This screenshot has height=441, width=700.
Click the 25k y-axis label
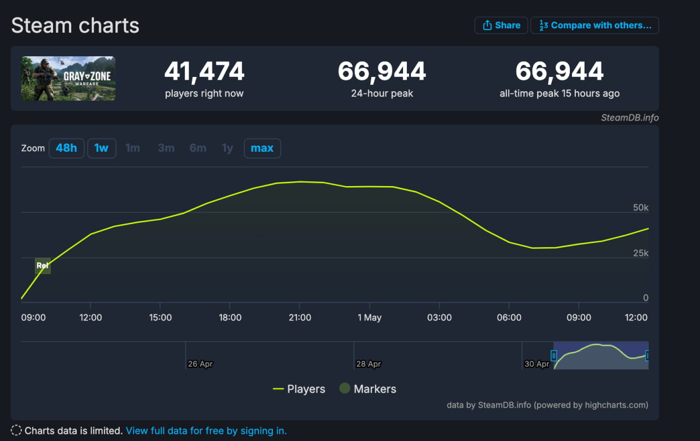pyautogui.click(x=640, y=253)
